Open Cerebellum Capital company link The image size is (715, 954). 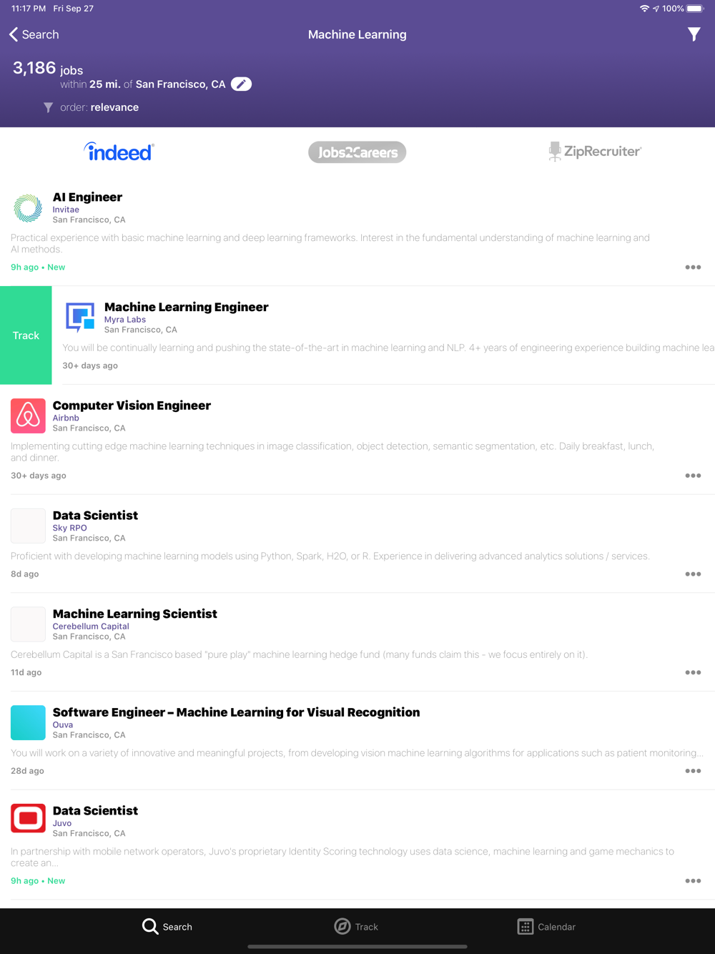(x=91, y=626)
